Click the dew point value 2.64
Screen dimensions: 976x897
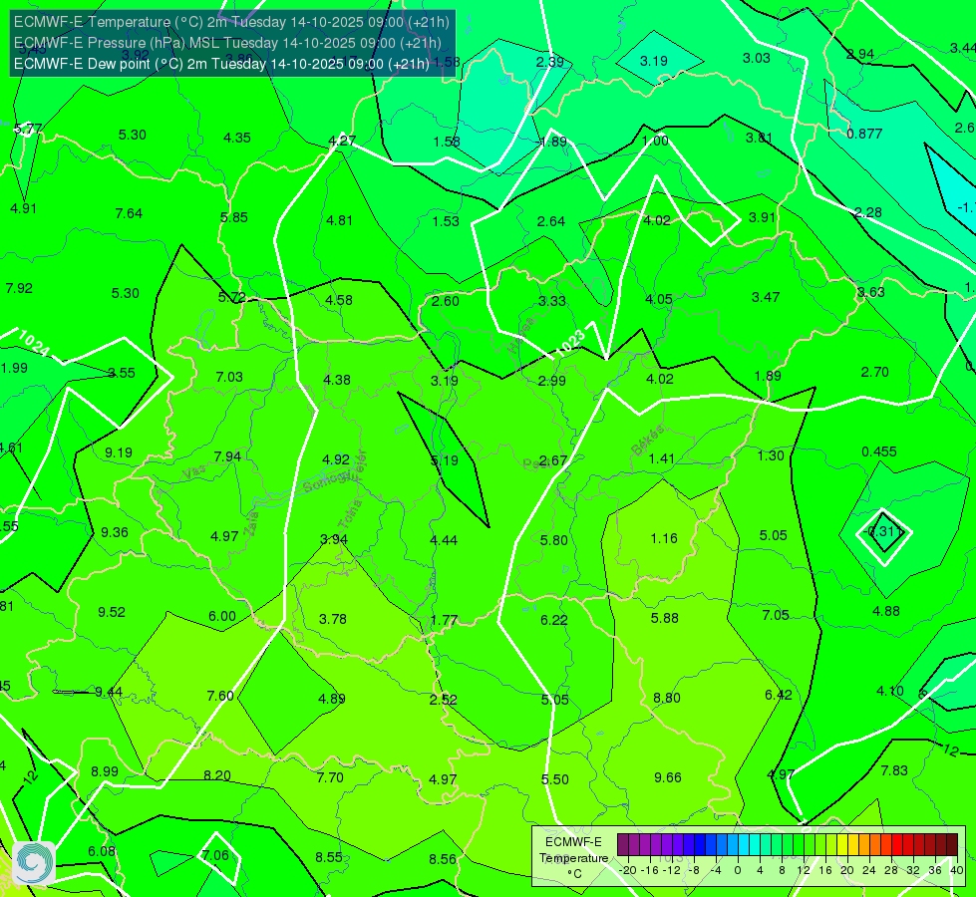[x=551, y=221]
